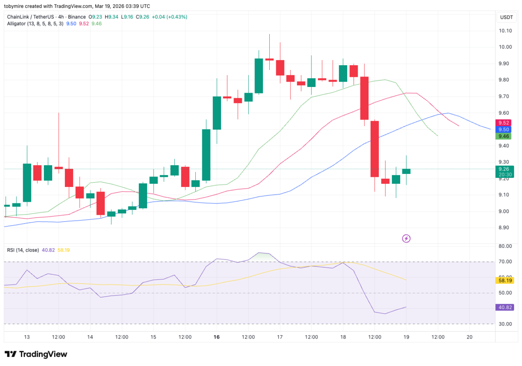Click the 70.00 level on RSI scale
522x366 pixels.
(x=505, y=262)
